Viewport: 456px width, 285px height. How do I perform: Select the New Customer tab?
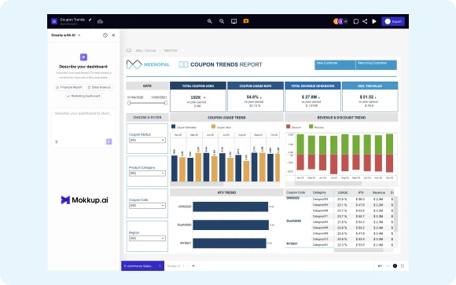(335, 65)
